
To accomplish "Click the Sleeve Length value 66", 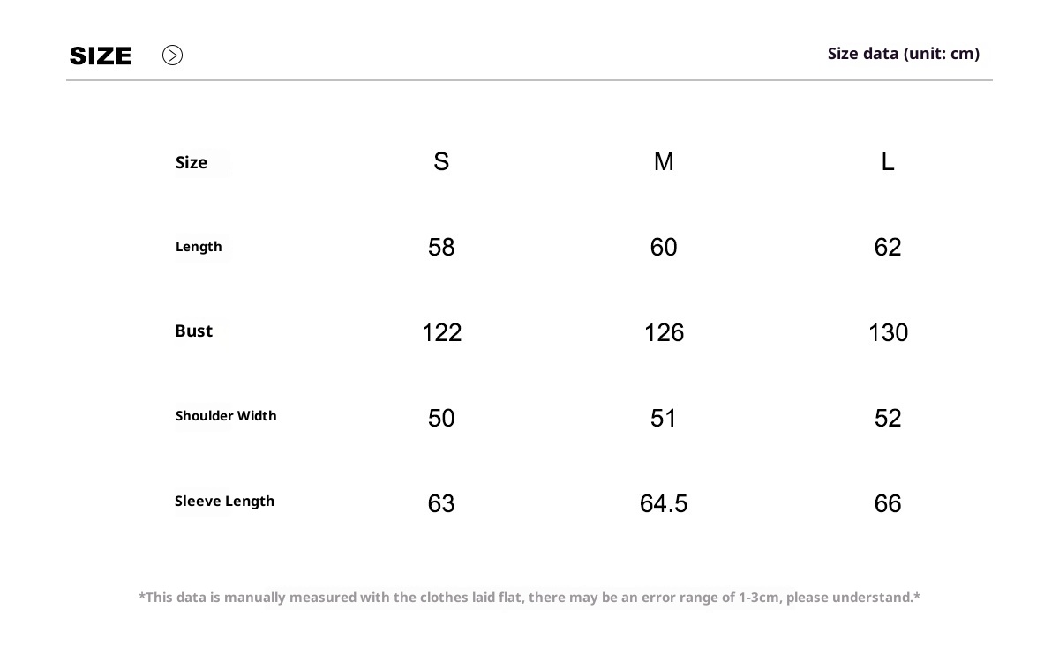I will pos(888,504).
